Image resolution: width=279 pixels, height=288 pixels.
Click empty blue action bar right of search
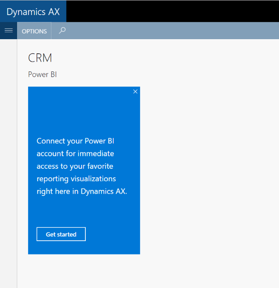point(172,31)
